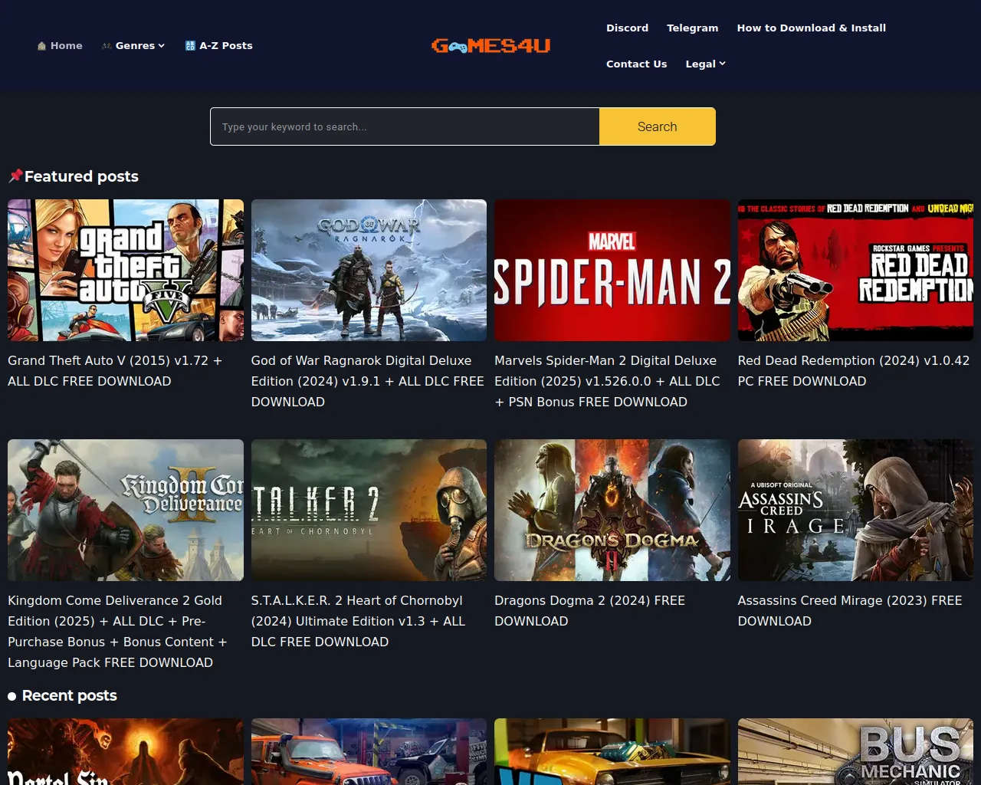Image resolution: width=981 pixels, height=785 pixels.
Task: Open the Contact Us page
Action: coord(636,64)
